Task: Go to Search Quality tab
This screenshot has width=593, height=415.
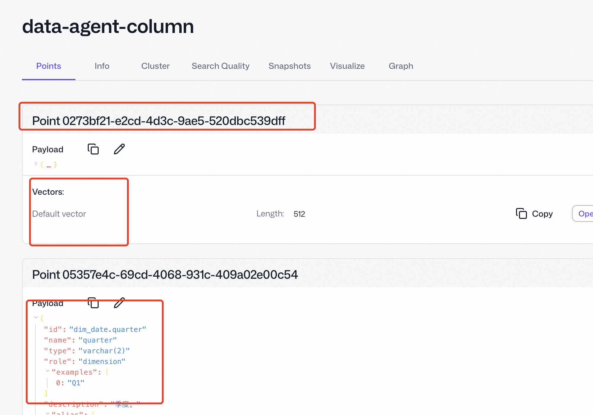Action: pyautogui.click(x=220, y=66)
